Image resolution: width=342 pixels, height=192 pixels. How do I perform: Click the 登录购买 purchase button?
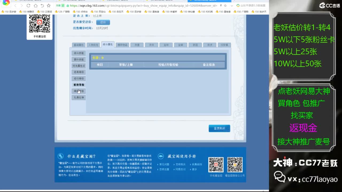point(219,128)
